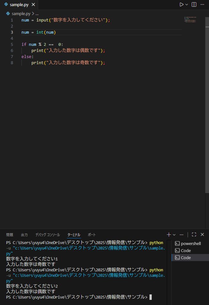Close the terminal panel
Image resolution: width=209 pixels, height=305 pixels.
coord(202,235)
